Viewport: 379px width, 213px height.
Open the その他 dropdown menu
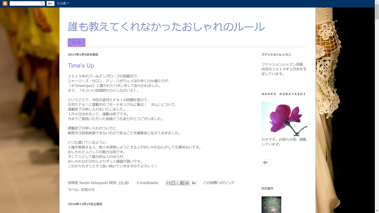[x=63, y=3]
